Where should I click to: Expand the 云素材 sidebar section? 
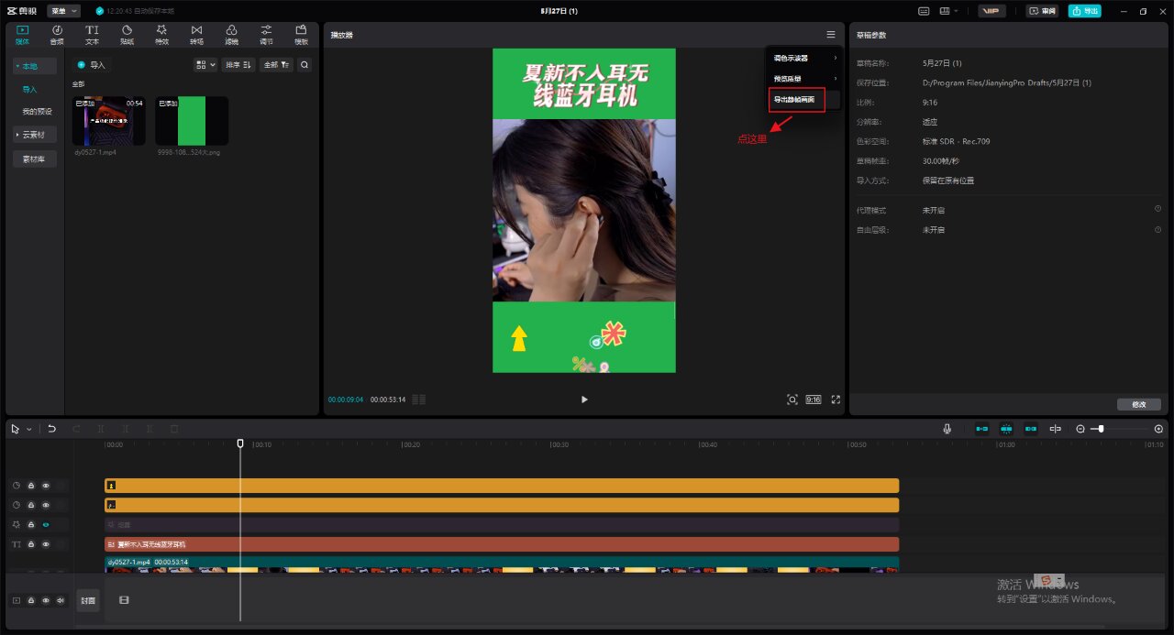(35, 135)
